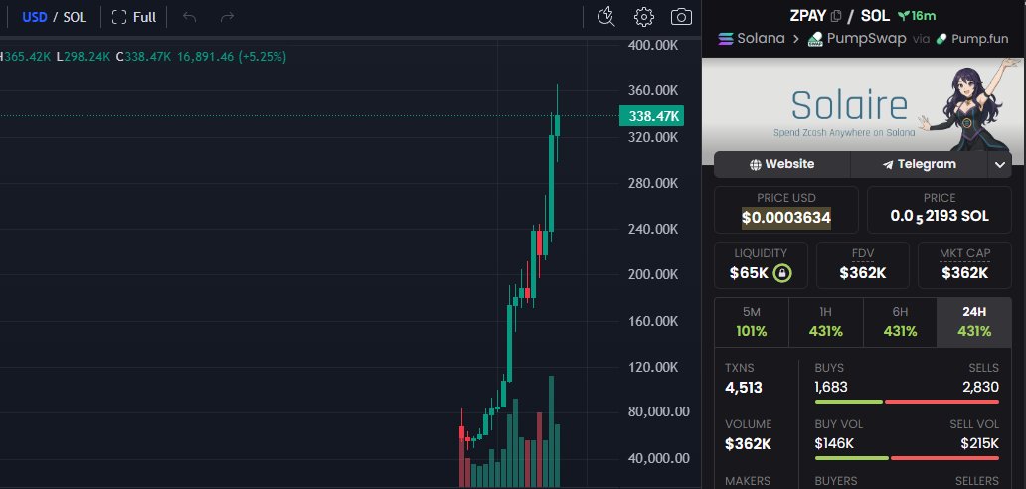Open chart settings gear

point(644,17)
